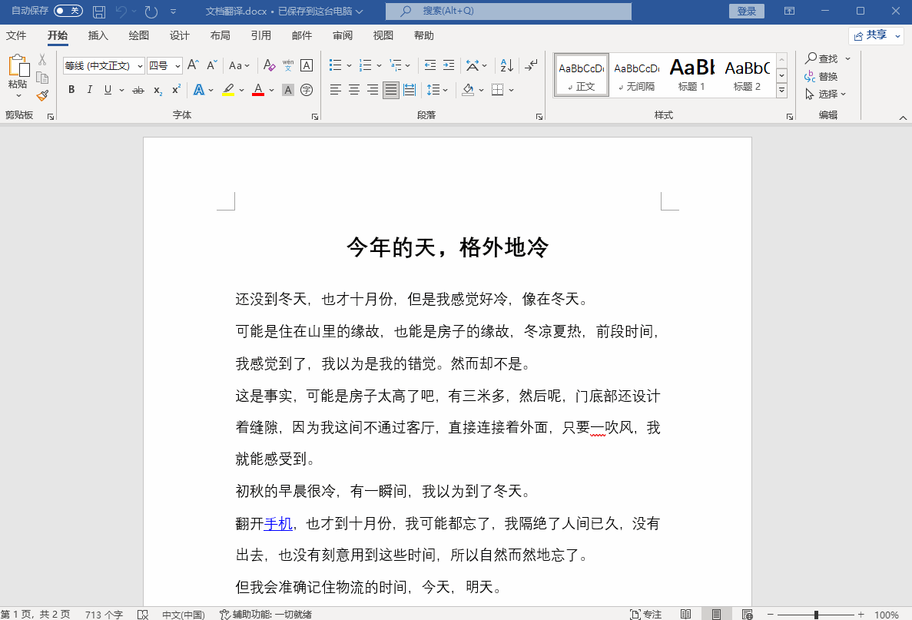Switch to the View tab
912x620 pixels.
383,35
